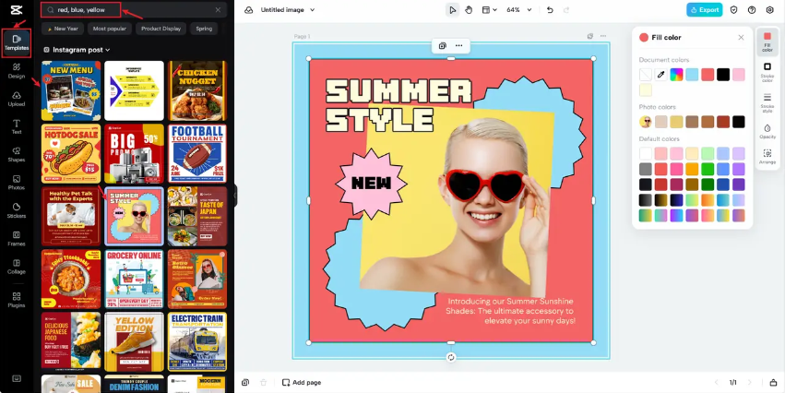
Task: Open the Stroke color panel
Action: (767, 70)
